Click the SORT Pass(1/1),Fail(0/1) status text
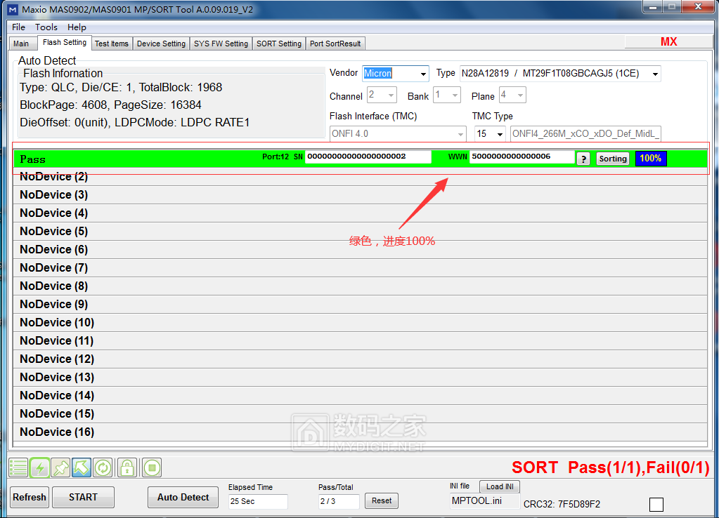 [610, 467]
